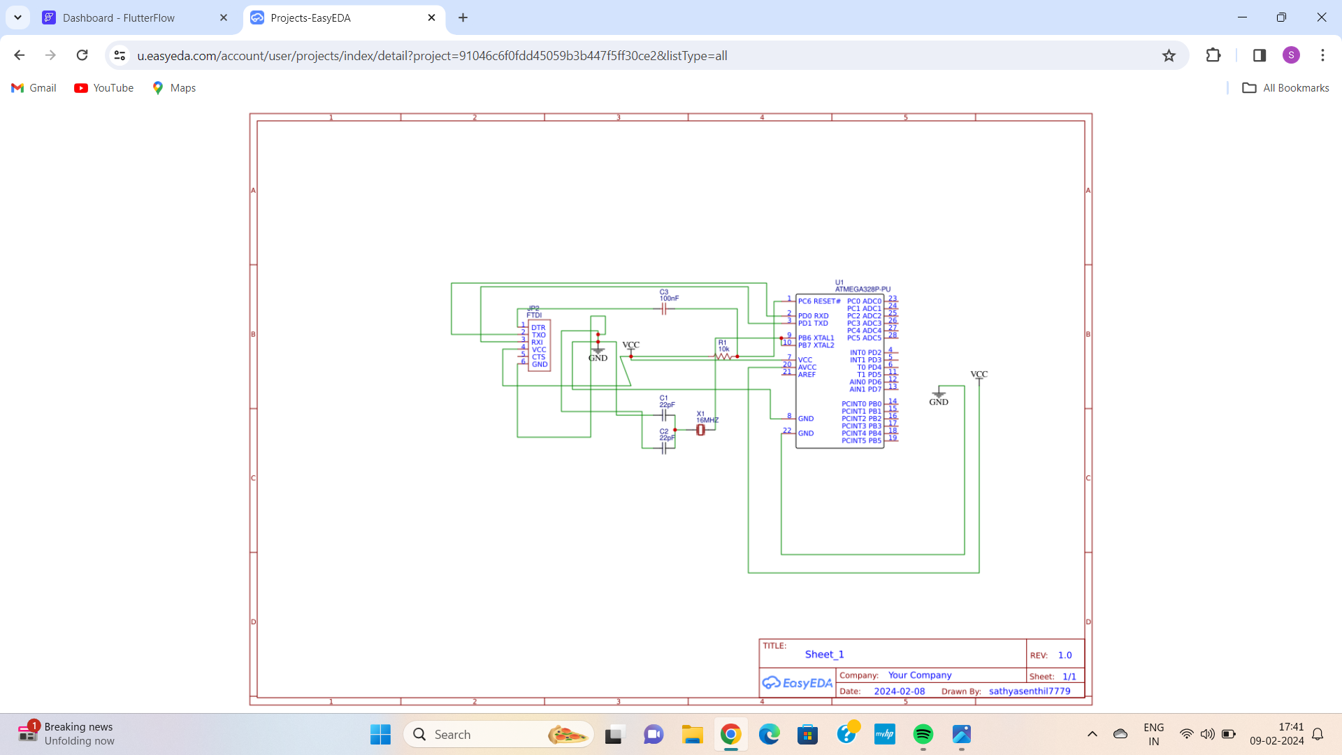Screen dimensions: 1342x755
Task: Click the REV 1.0 value
Action: 1065,655
